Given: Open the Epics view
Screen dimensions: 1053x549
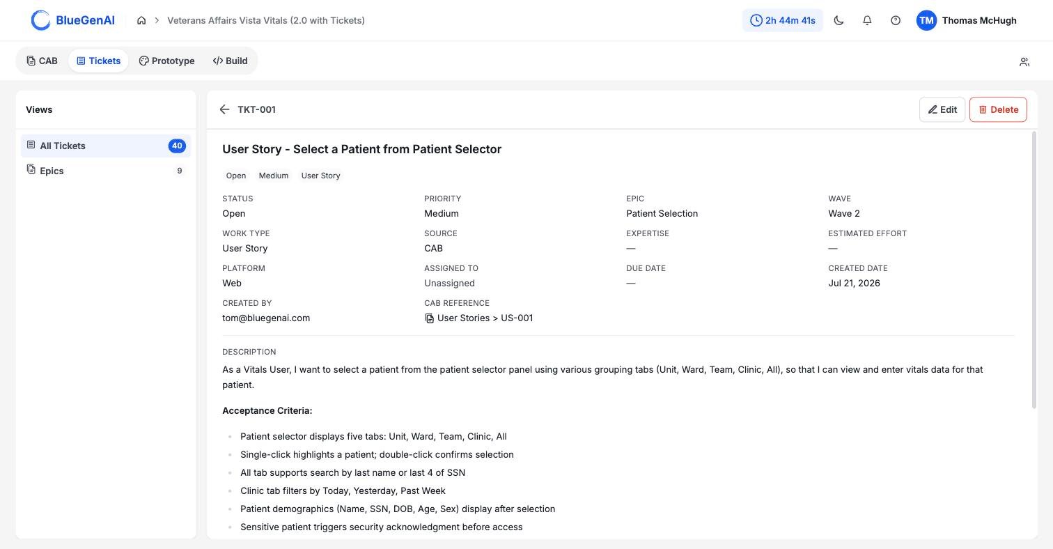Looking at the screenshot, I should pos(106,171).
